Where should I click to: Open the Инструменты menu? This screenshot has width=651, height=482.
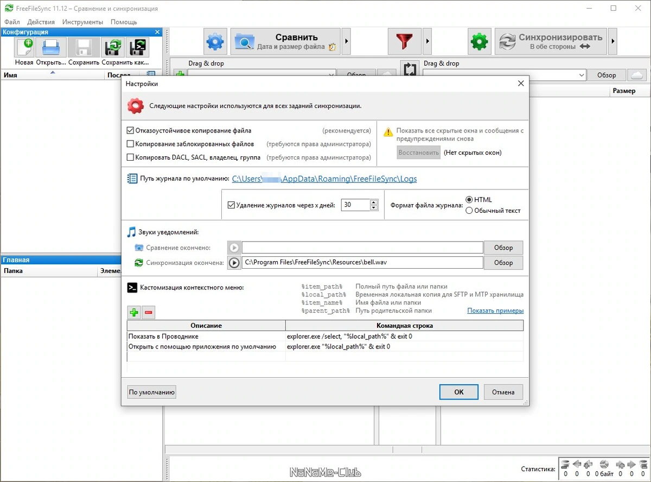pyautogui.click(x=82, y=22)
